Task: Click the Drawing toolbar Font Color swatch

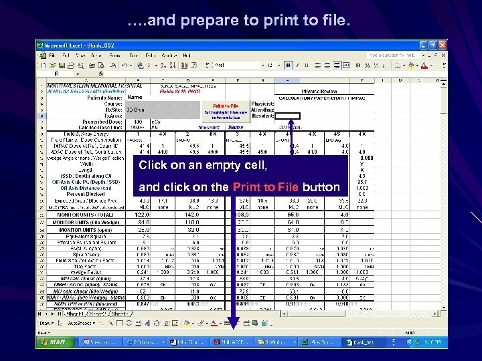Action: [214, 323]
